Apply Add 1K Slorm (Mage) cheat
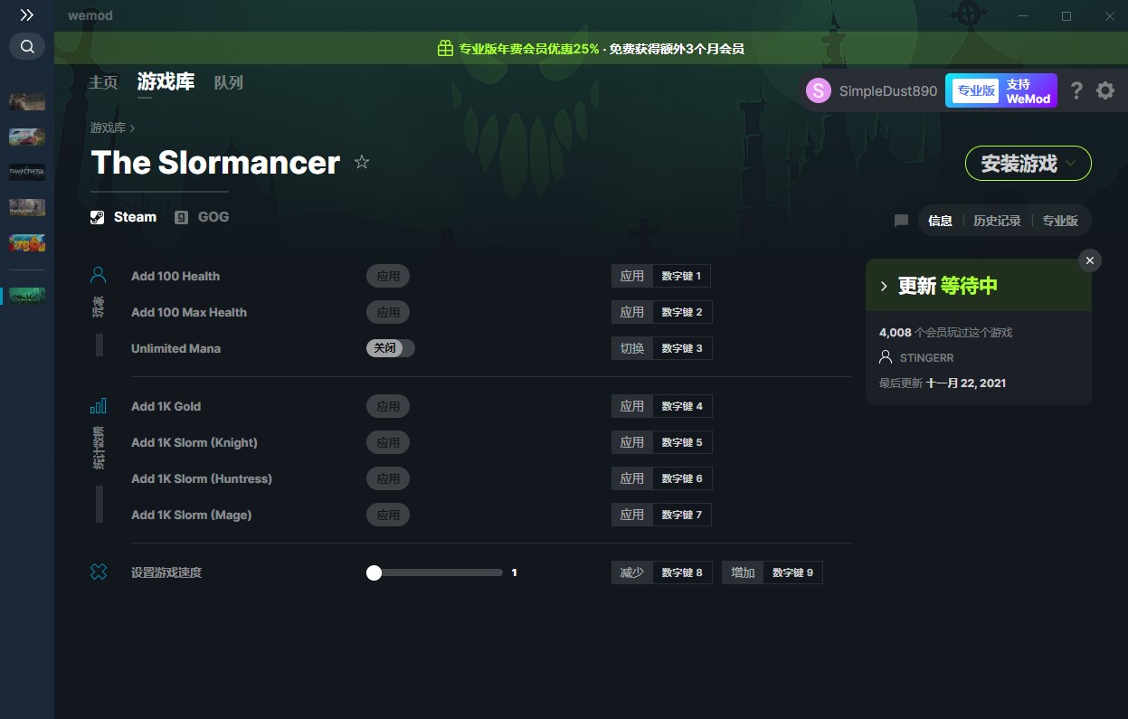The image size is (1128, 719). coord(388,515)
